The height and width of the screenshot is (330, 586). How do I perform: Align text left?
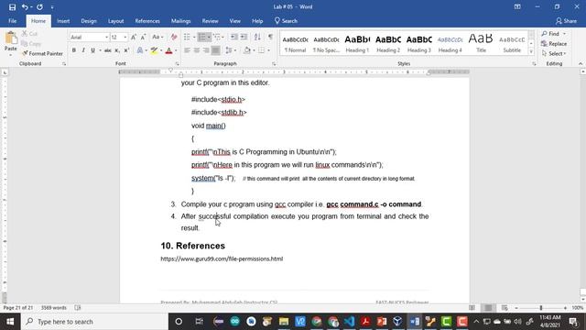point(187,50)
